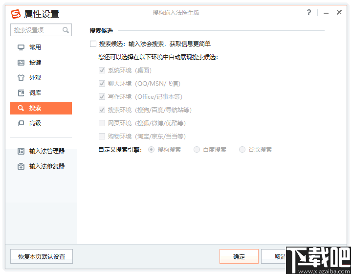This screenshot has height=274, width=352.
Task: Select the highlighted 搜索 tab
Action: (41, 108)
